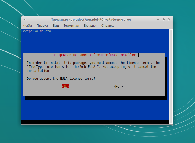Viewport: 195px width, 143px height.
Task: Open the window menu arrow in title bar
Action: (x=25, y=19)
